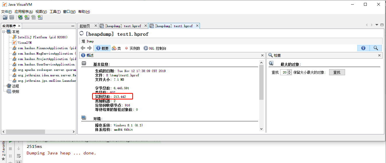
Task: Click the 查找 button
Action: (337, 72)
